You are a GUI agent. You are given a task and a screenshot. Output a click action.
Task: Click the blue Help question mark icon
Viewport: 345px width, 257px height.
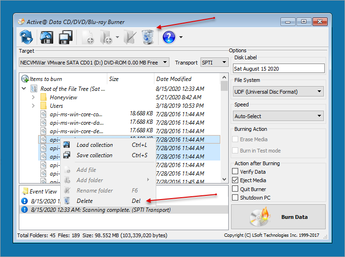tap(169, 37)
